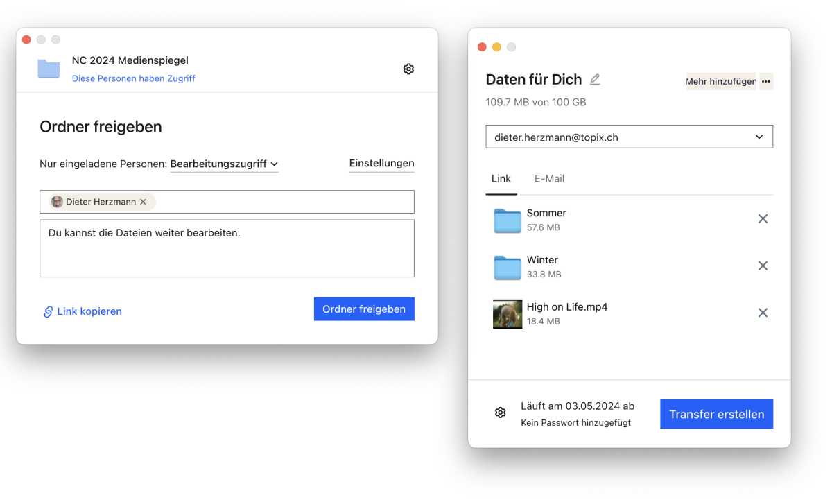The height and width of the screenshot is (502, 832).
Task: Open settings gear in share folder window
Action: tap(408, 69)
